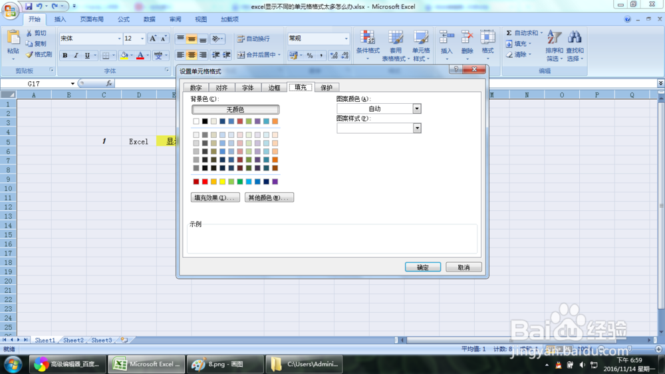Click the Cancel (取消) button
The image size is (665, 374).
pyautogui.click(x=464, y=267)
